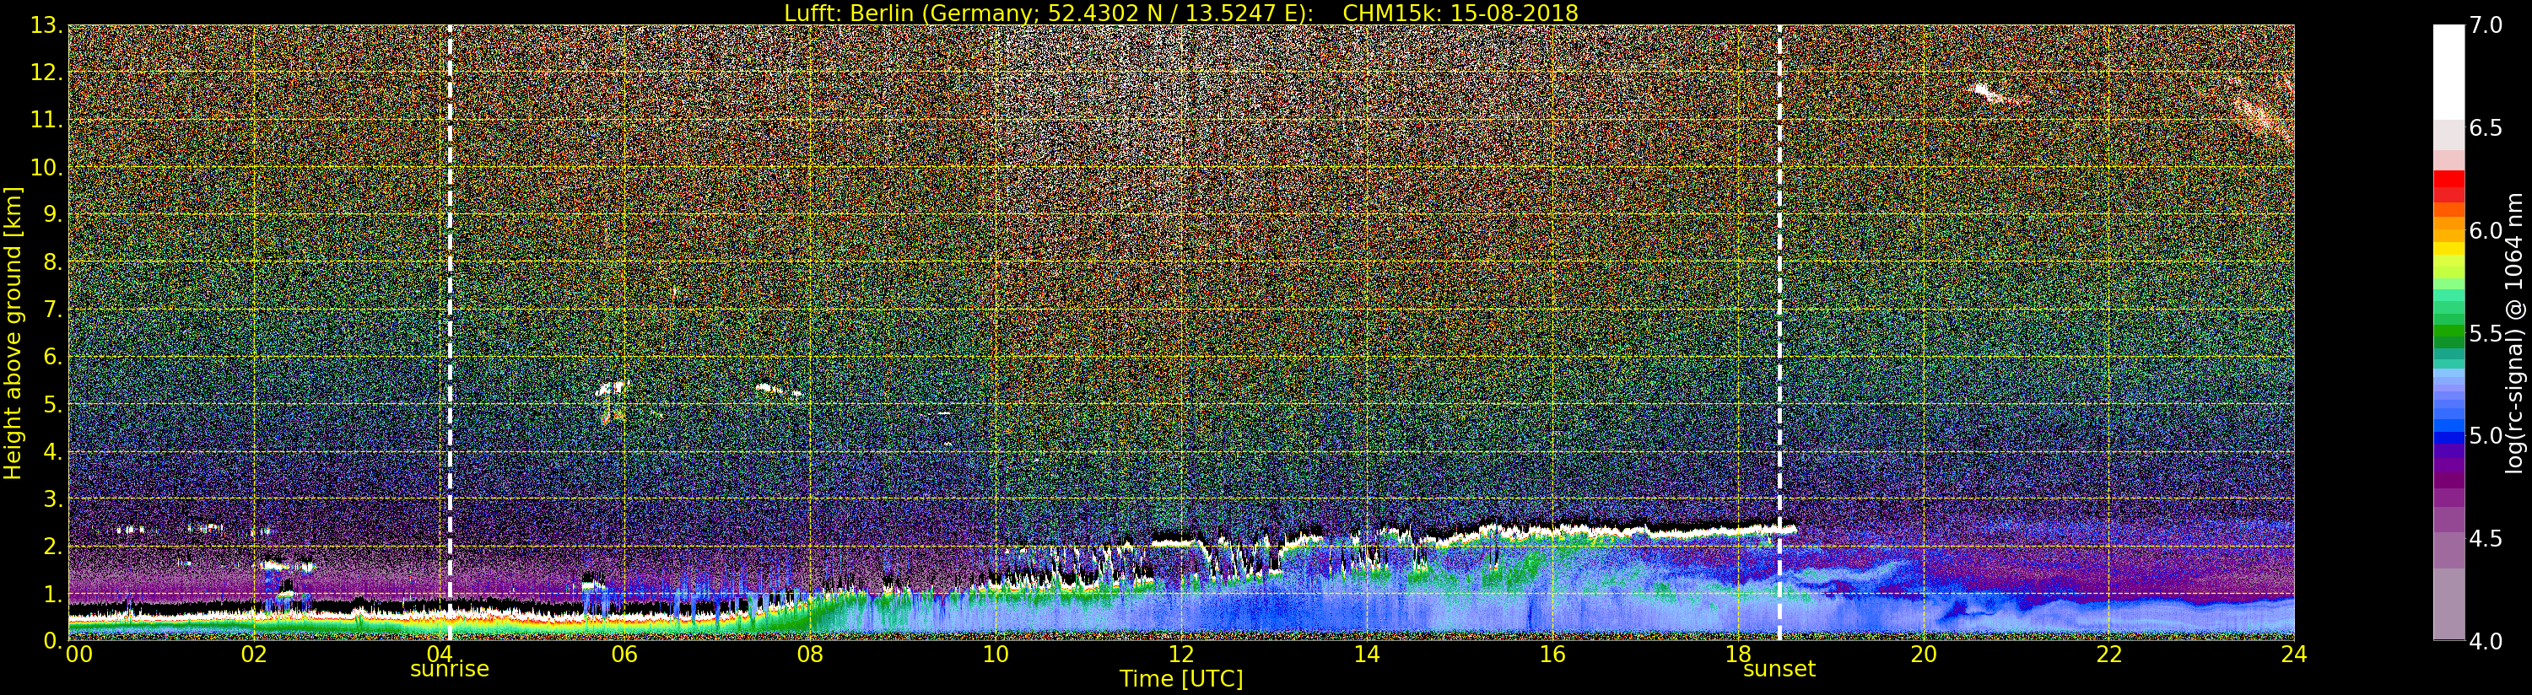The height and width of the screenshot is (695, 2532).
Task: Click the '22' tick on the time axis
Action: click(x=2108, y=655)
